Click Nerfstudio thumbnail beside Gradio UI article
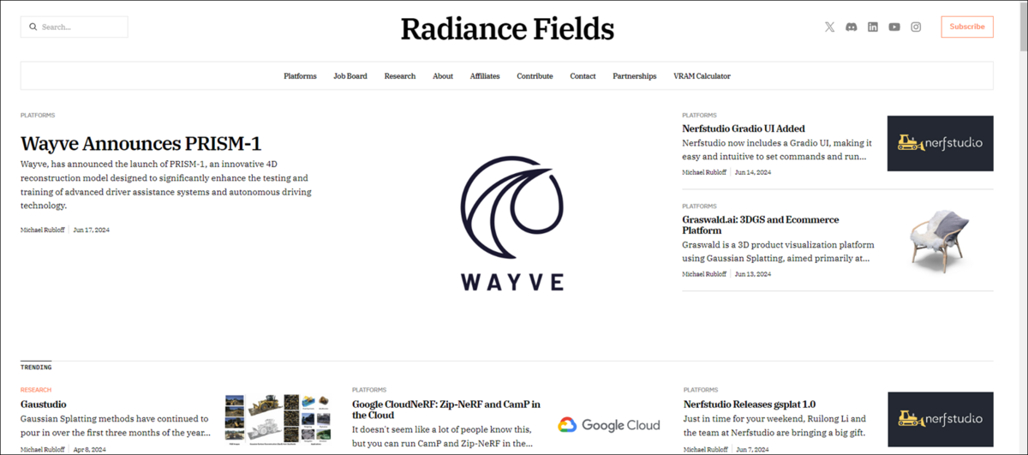Viewport: 1028px width, 455px height. (940, 143)
